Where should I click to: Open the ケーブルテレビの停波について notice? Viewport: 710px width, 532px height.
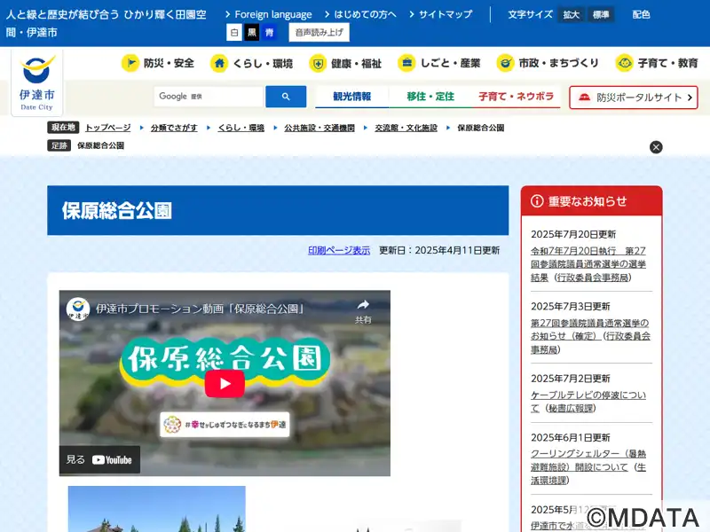(588, 402)
